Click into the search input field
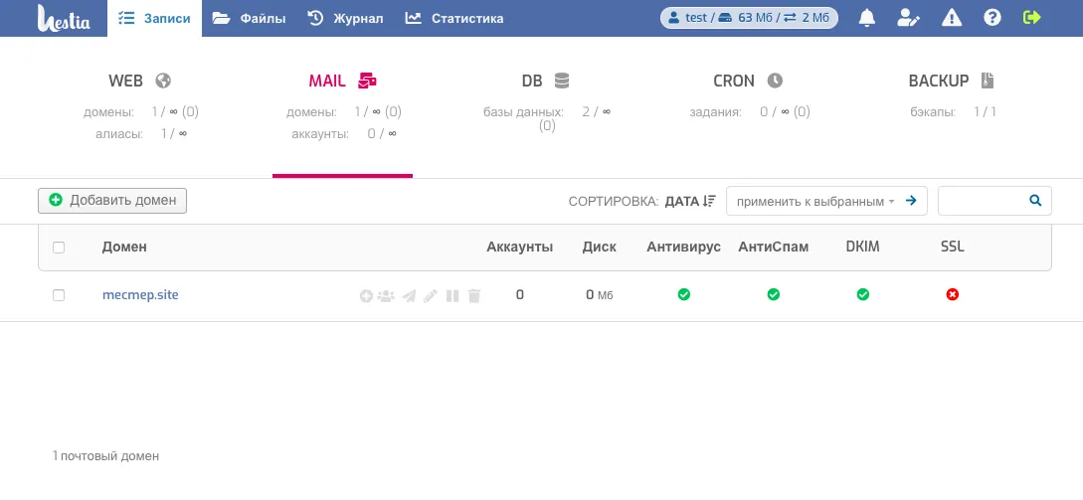1083x500 pixels. (982, 201)
